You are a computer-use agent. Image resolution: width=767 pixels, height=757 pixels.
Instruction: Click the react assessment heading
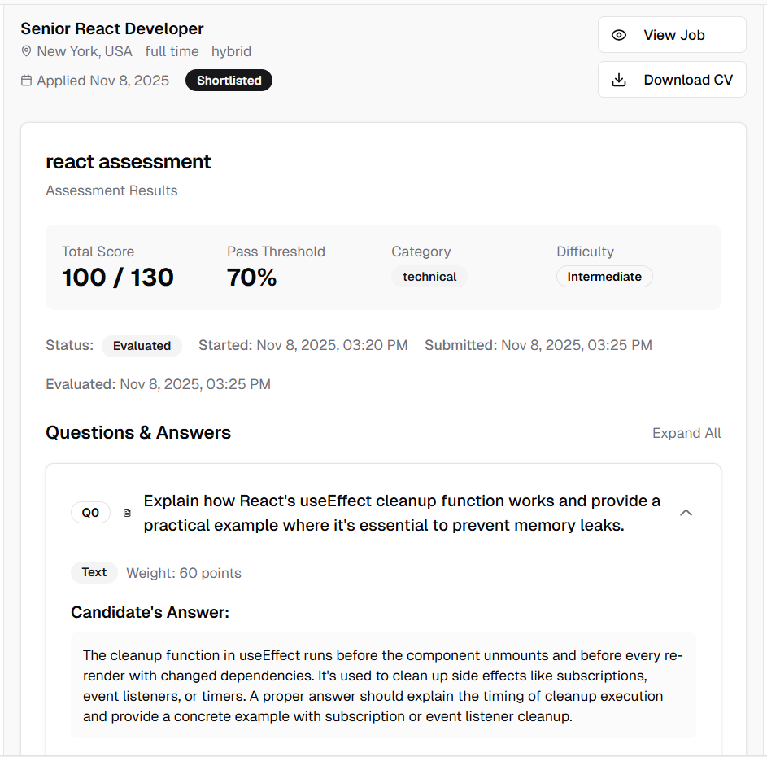pos(129,162)
